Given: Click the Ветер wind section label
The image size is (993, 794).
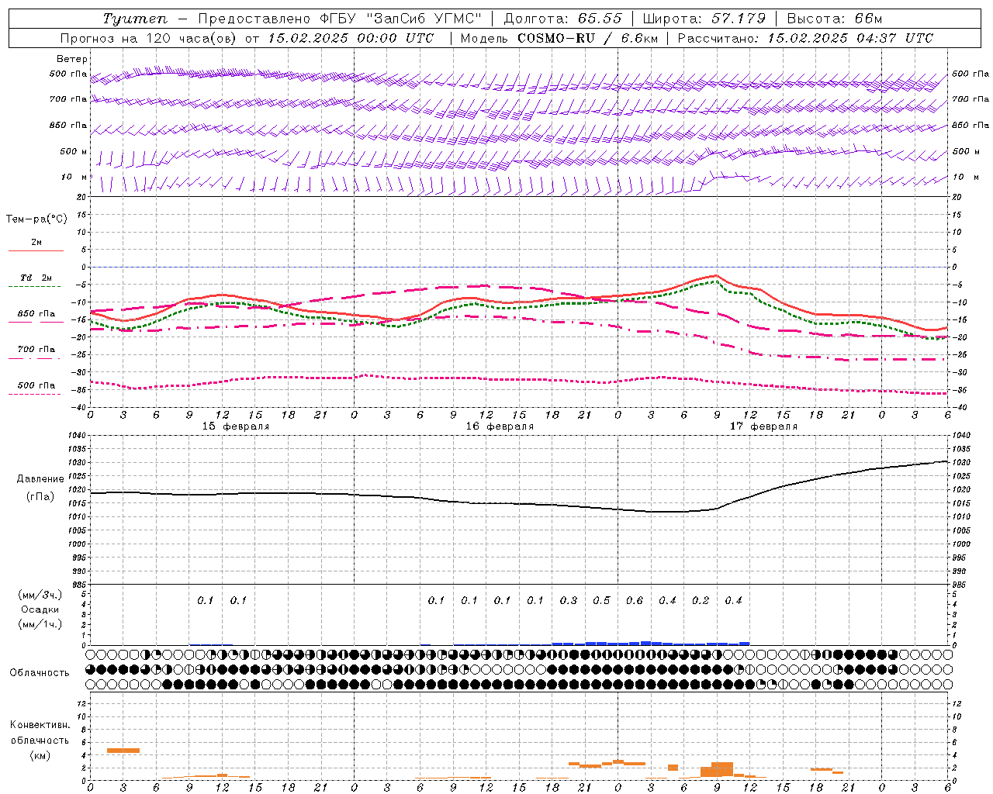Looking at the screenshot, I should 72,59.
